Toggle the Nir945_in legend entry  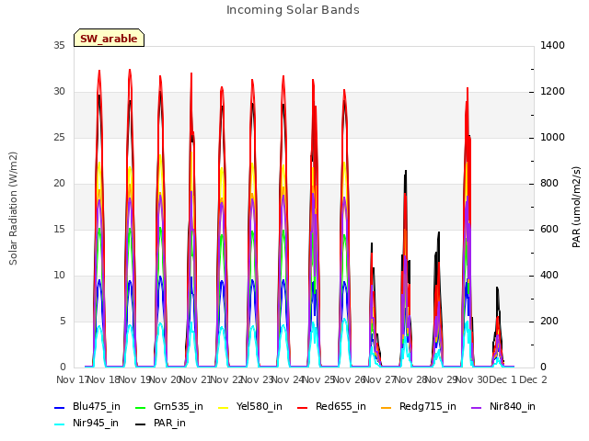(x=87, y=423)
